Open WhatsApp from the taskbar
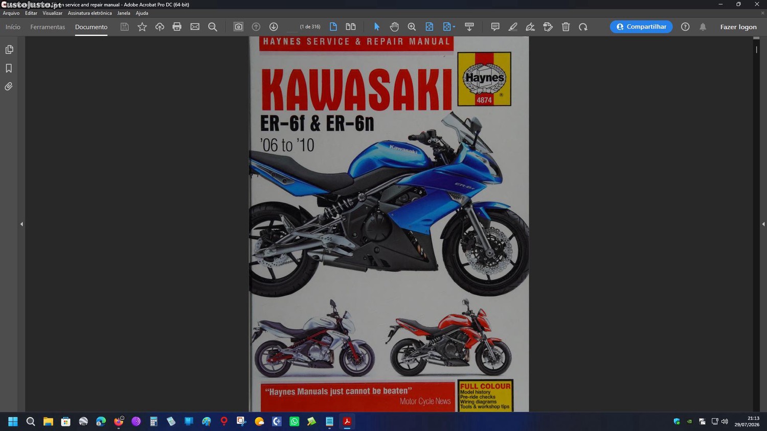This screenshot has height=431, width=767. [x=294, y=421]
